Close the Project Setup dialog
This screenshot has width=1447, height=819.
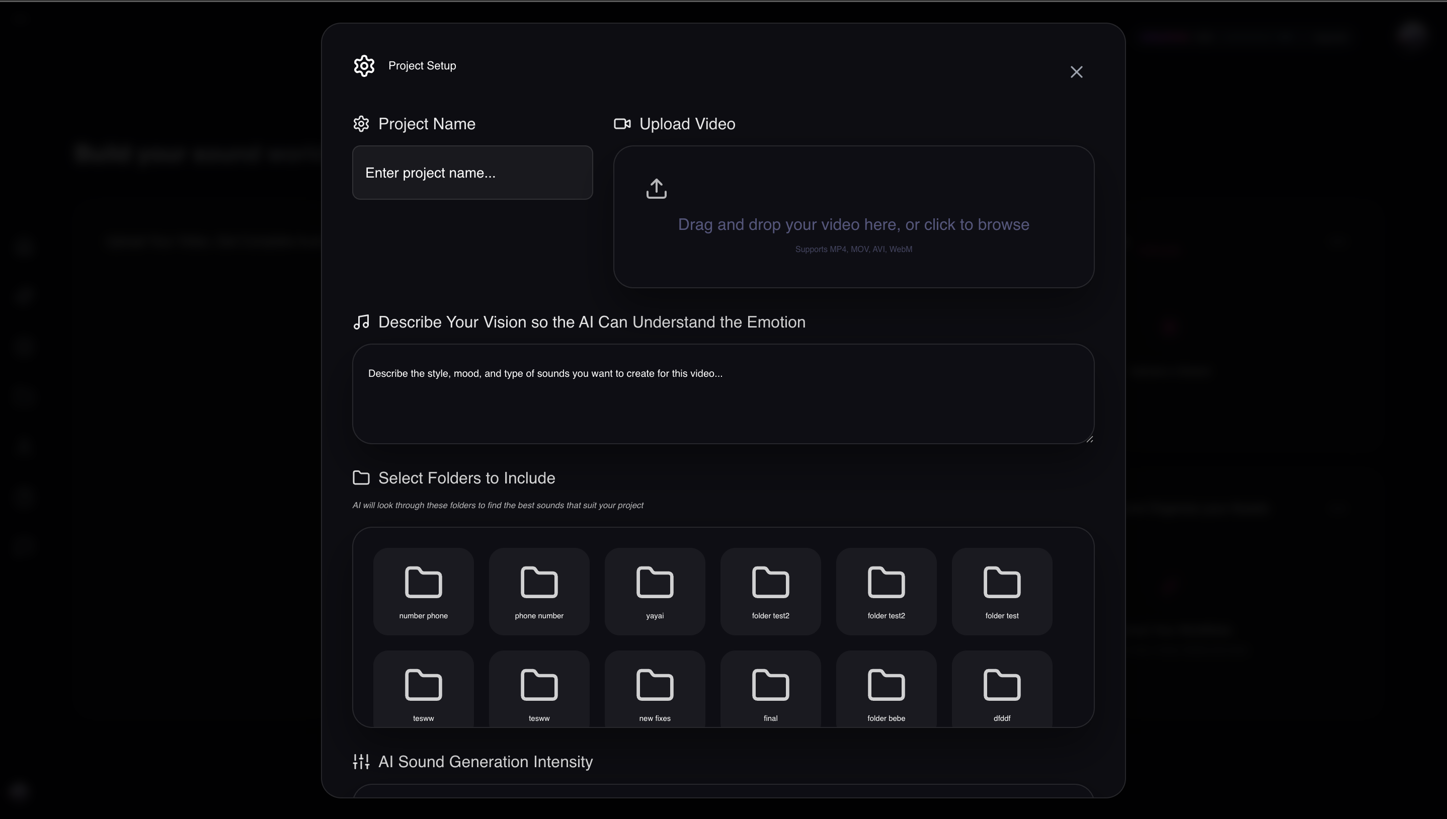click(x=1076, y=72)
